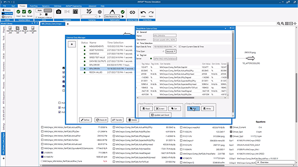Click the Spec solution status icon
298x167 pixels.
pyautogui.click(x=24, y=12)
